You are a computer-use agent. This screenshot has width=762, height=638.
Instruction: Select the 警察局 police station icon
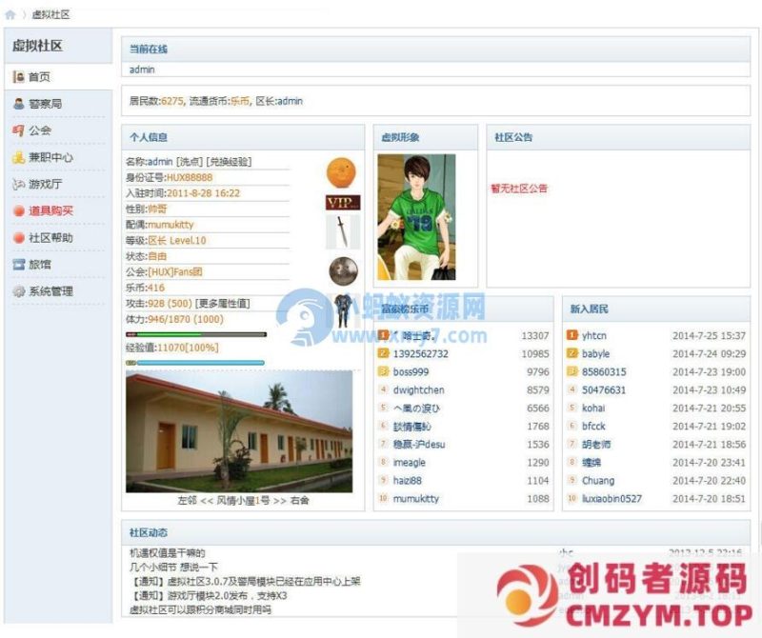coord(18,102)
